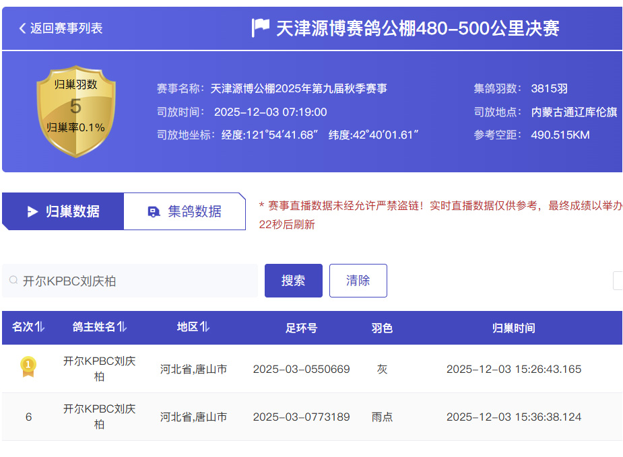Toggle the sort arrows next to 名次
Viewport: 623px width, 457px height.
pyautogui.click(x=40, y=327)
